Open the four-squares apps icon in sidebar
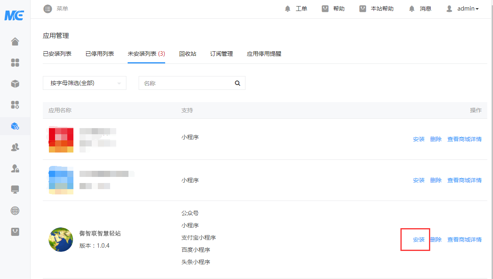 15,63
